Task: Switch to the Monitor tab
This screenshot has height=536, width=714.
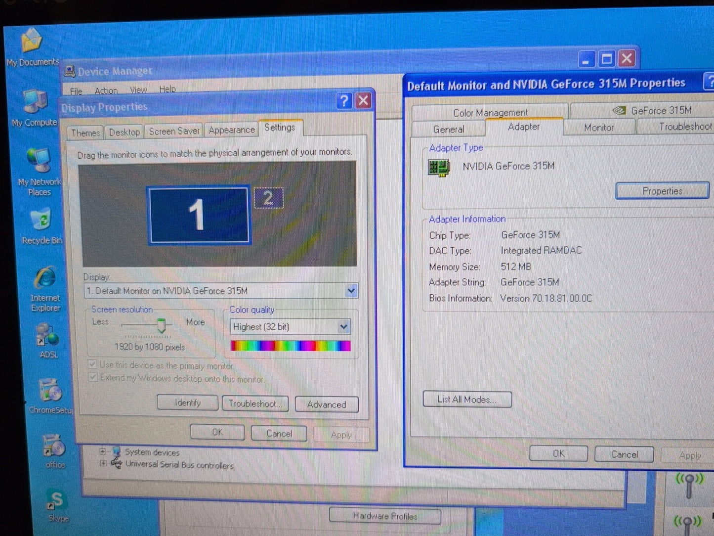Action: pyautogui.click(x=599, y=128)
